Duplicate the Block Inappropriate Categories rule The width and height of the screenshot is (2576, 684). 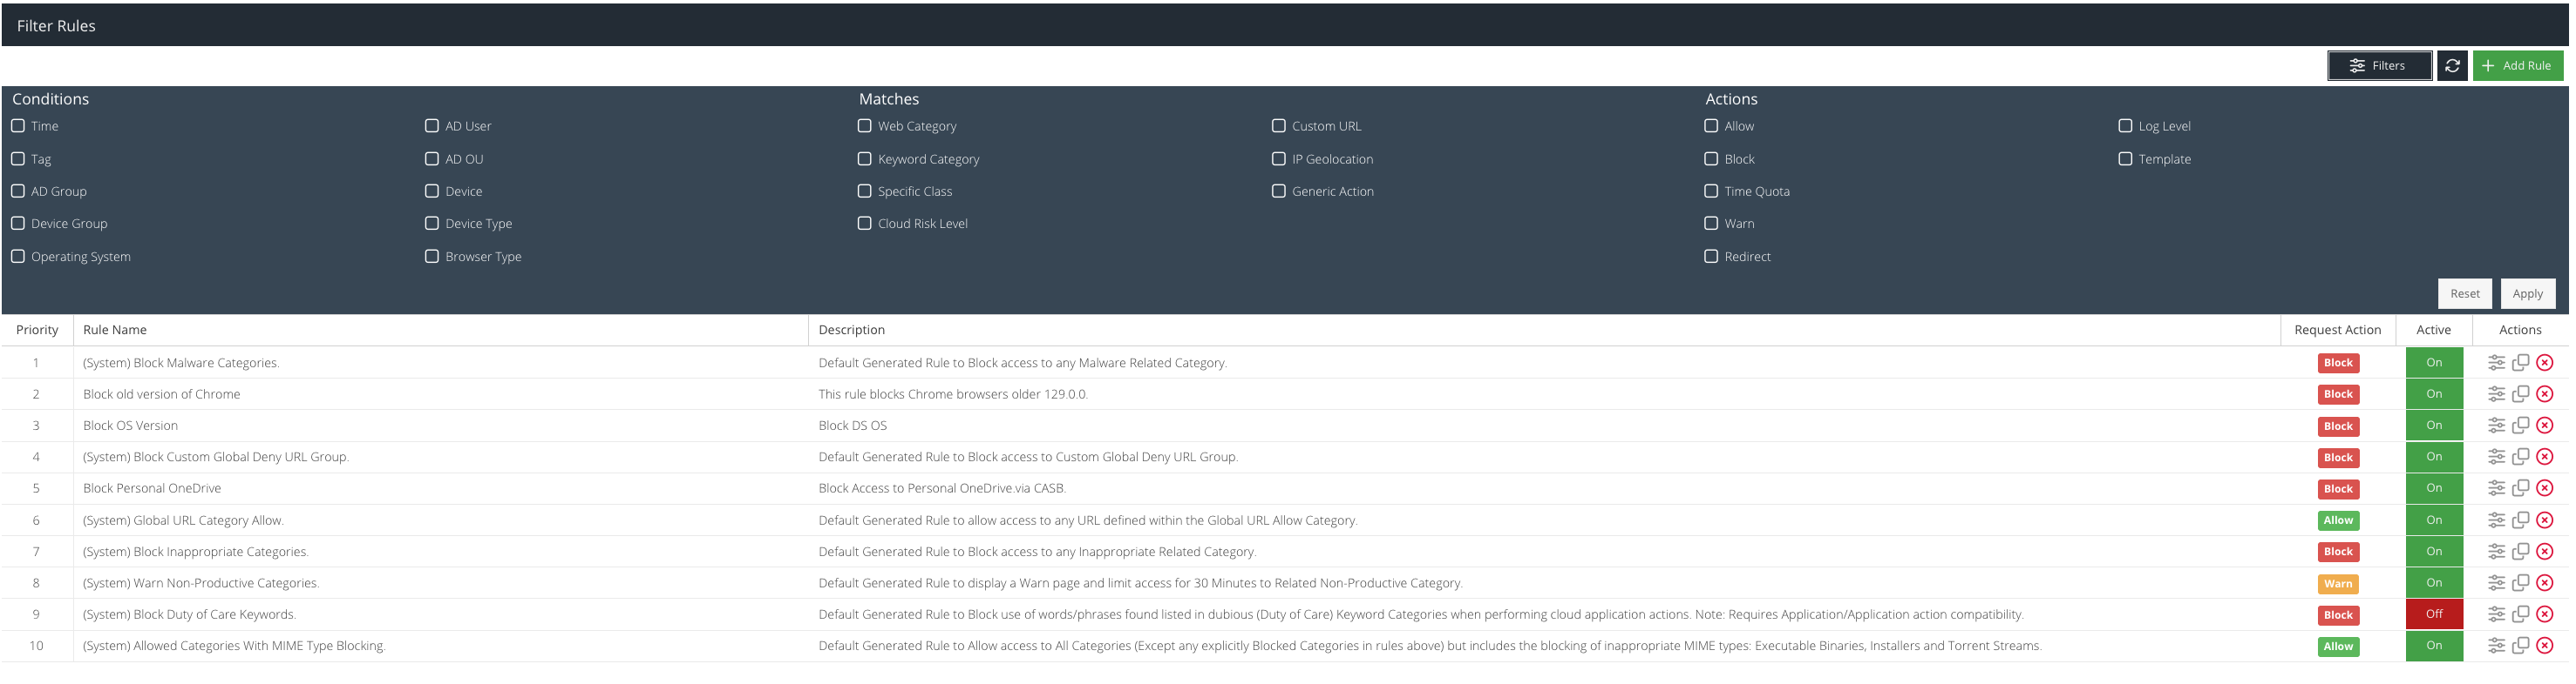point(2520,551)
